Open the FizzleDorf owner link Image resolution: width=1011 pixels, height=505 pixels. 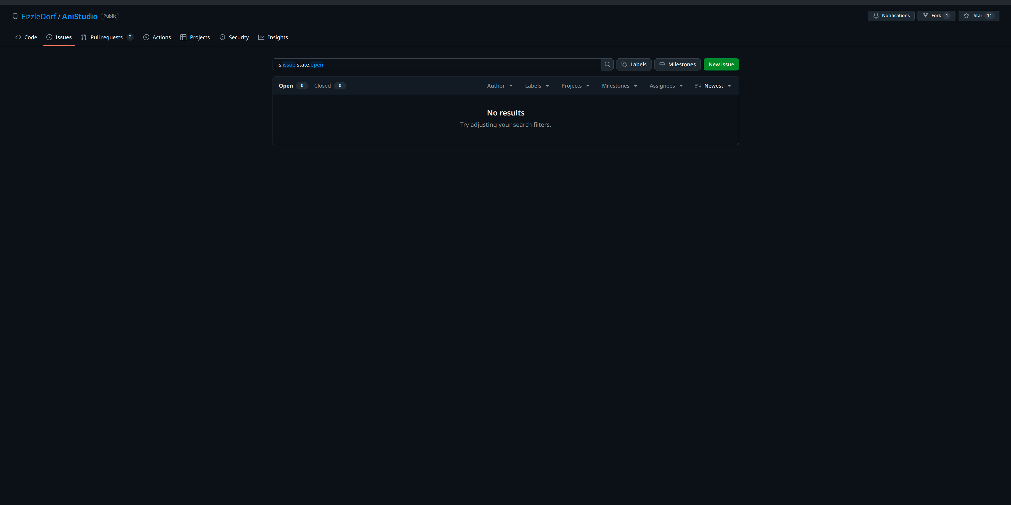[x=38, y=17]
